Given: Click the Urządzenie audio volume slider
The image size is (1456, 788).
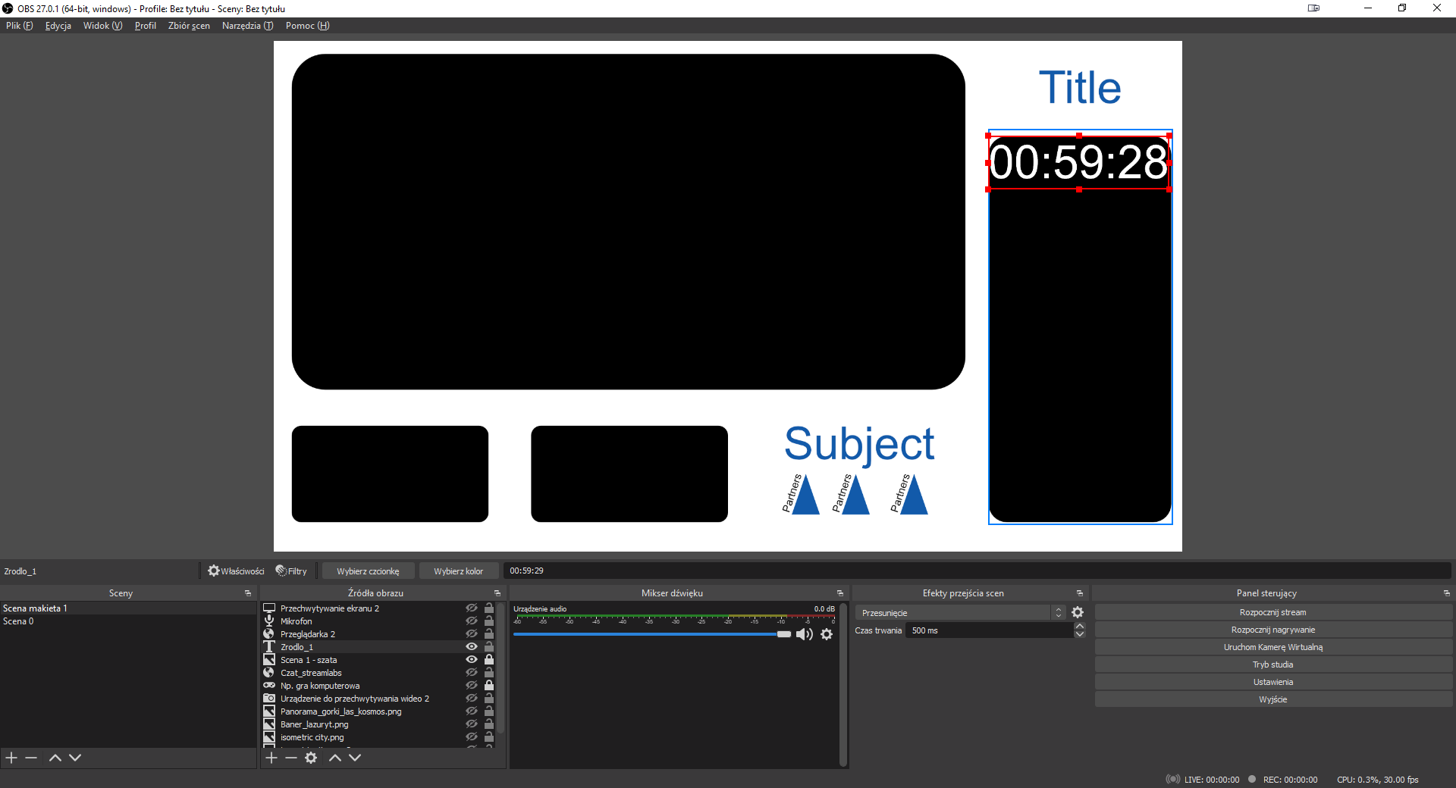Looking at the screenshot, I should click(652, 634).
